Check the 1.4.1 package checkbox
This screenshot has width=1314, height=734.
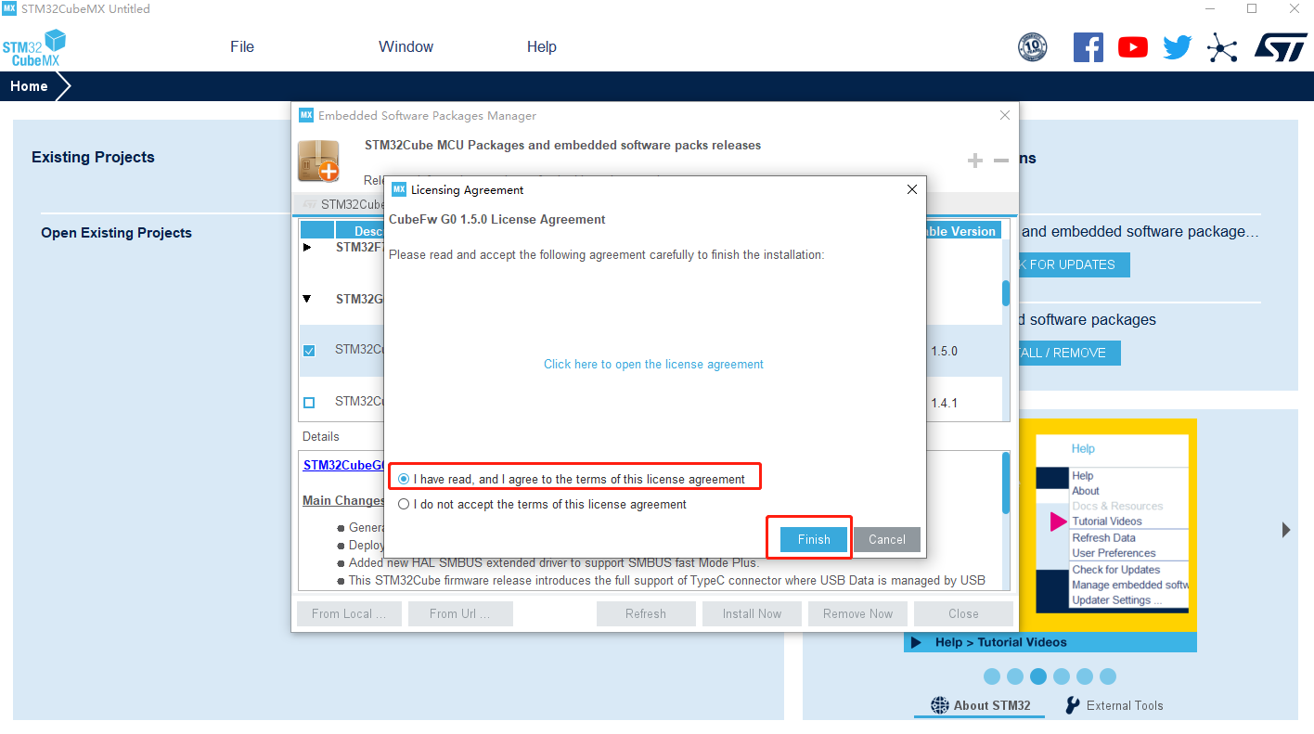[309, 403]
